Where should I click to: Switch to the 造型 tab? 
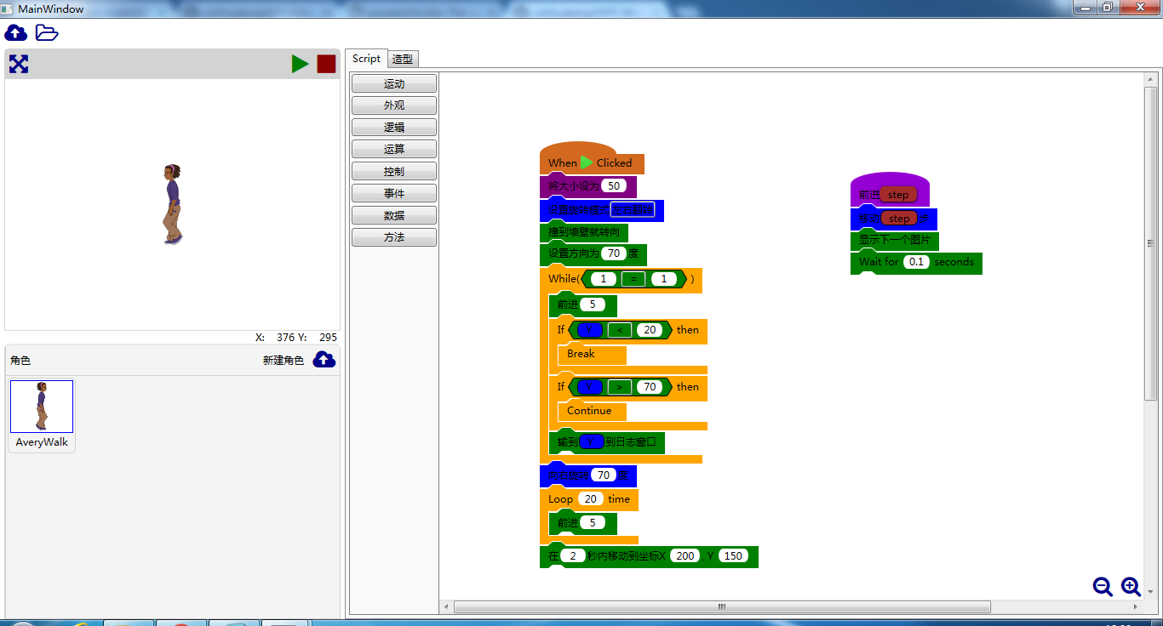pyautogui.click(x=403, y=60)
